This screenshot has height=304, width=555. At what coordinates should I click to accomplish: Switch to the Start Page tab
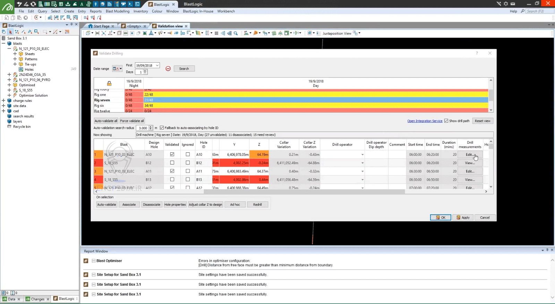[x=101, y=26]
